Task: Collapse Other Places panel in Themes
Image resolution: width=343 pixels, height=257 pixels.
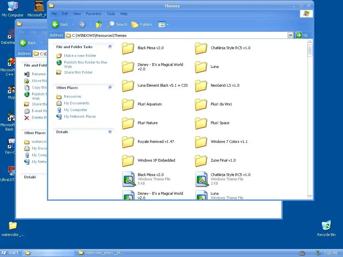Action: click(110, 87)
